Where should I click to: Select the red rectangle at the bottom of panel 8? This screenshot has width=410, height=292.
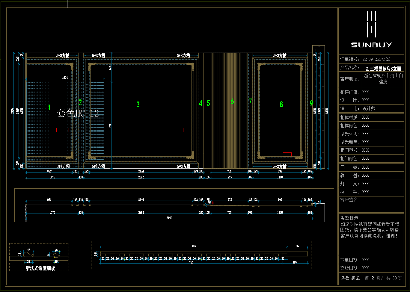[287, 155]
